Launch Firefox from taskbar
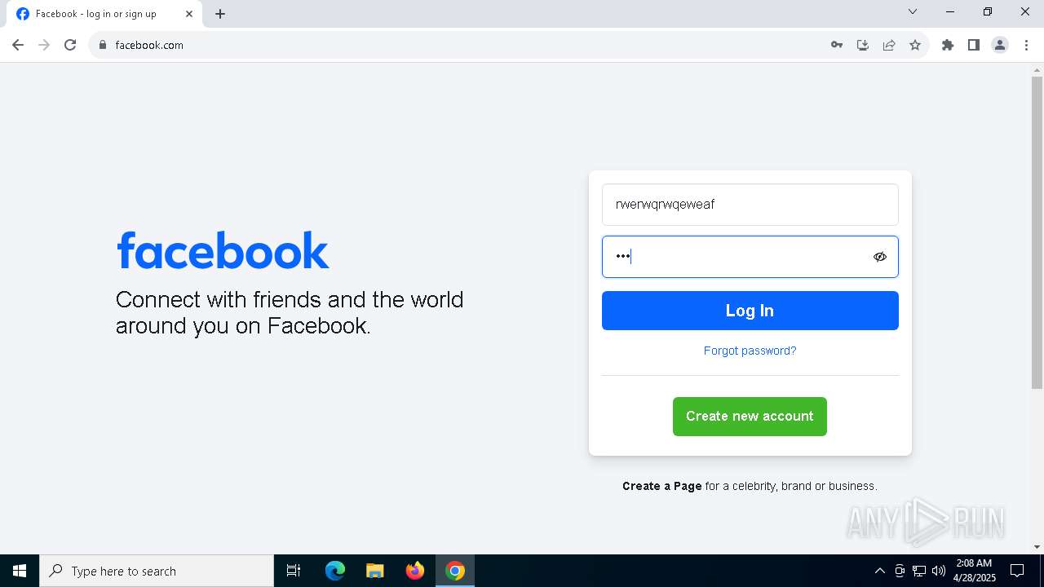 click(415, 571)
